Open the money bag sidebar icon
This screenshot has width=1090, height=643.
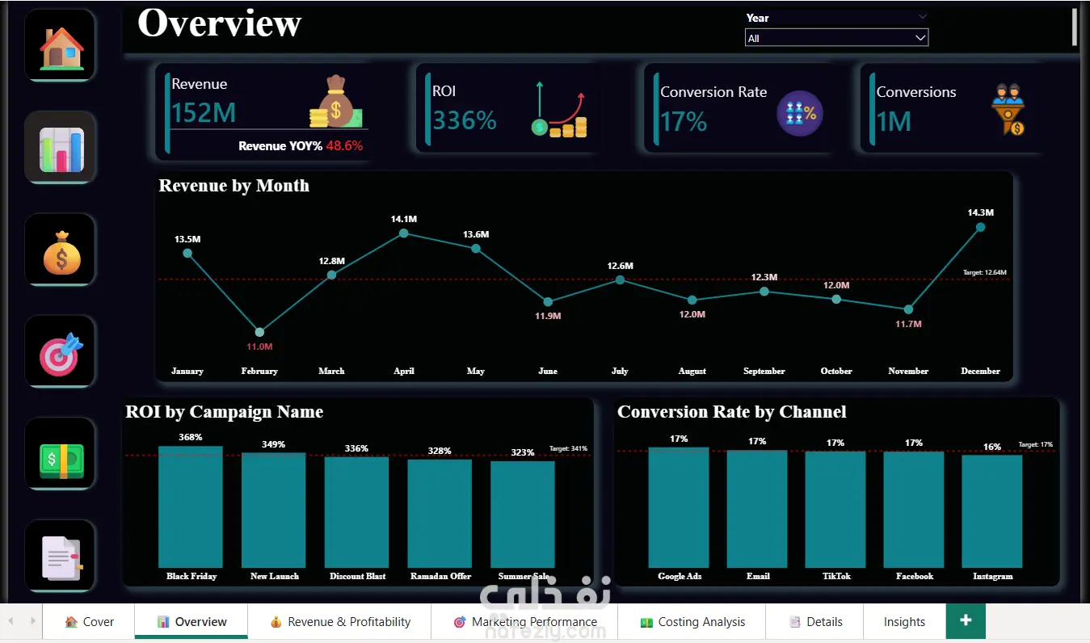coord(61,250)
